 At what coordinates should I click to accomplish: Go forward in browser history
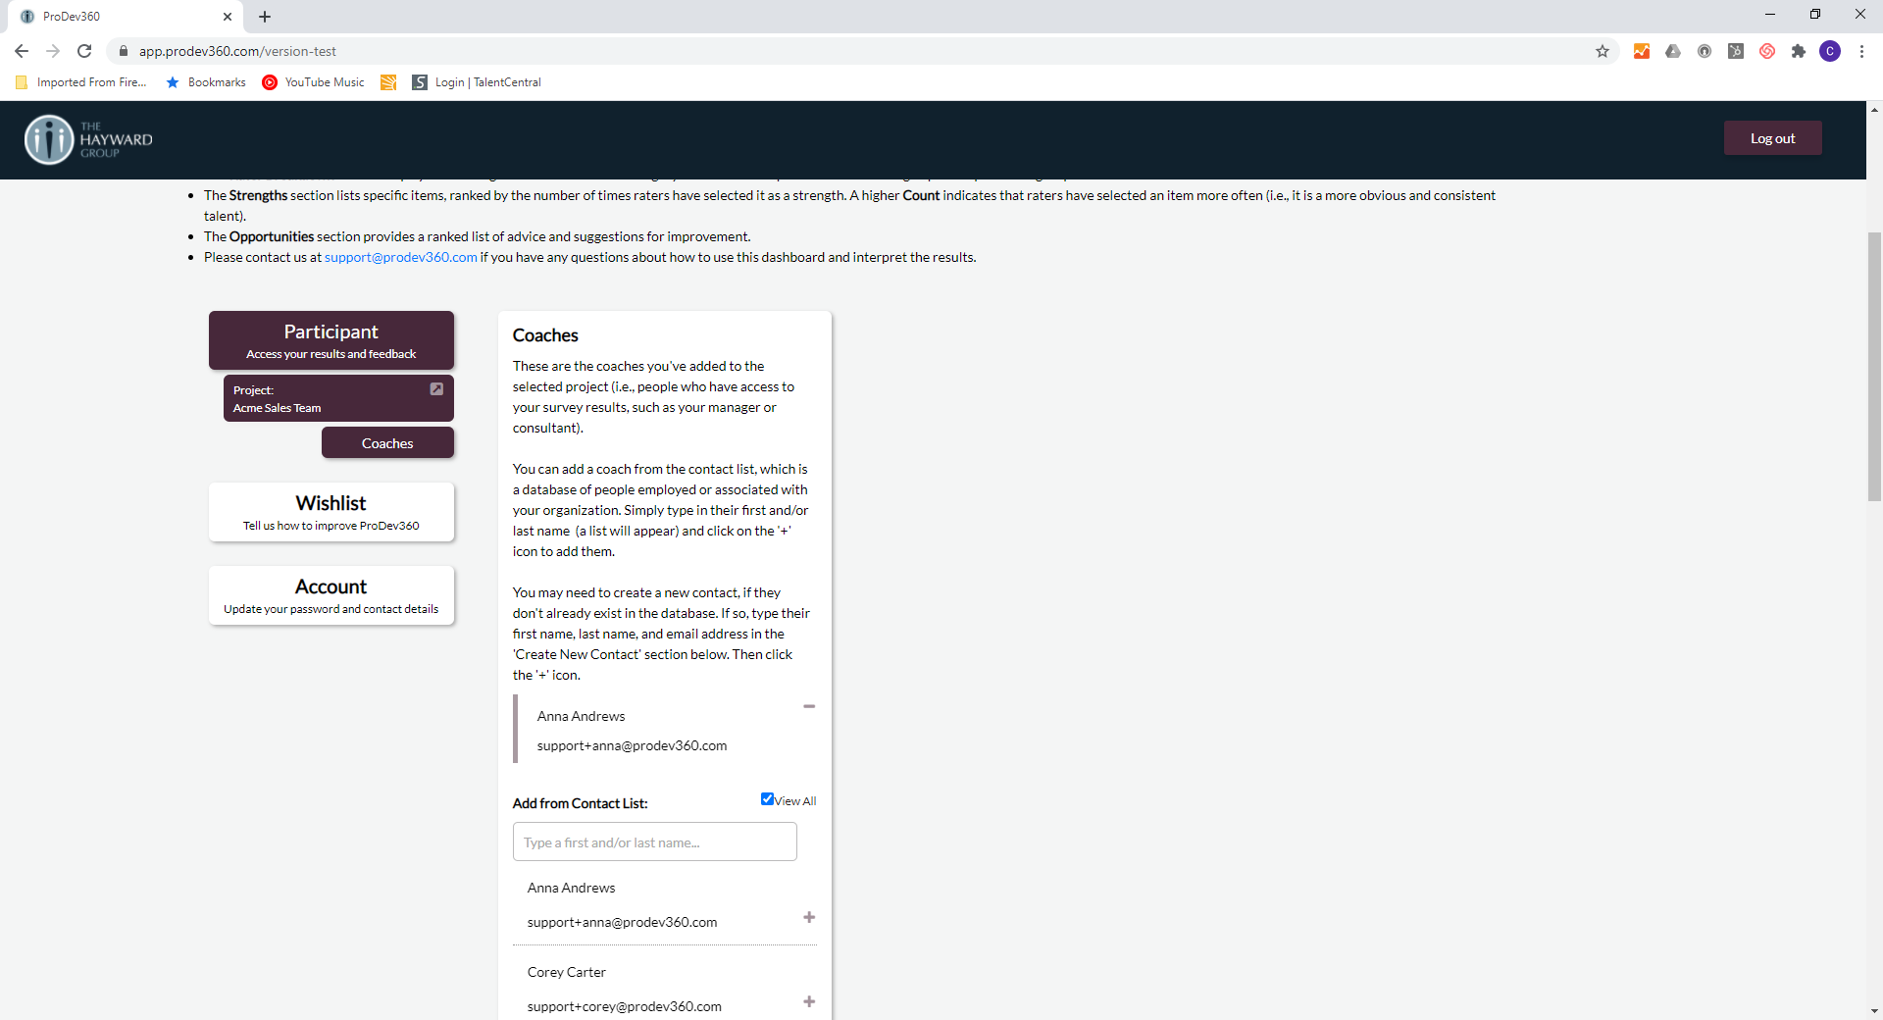[53, 51]
